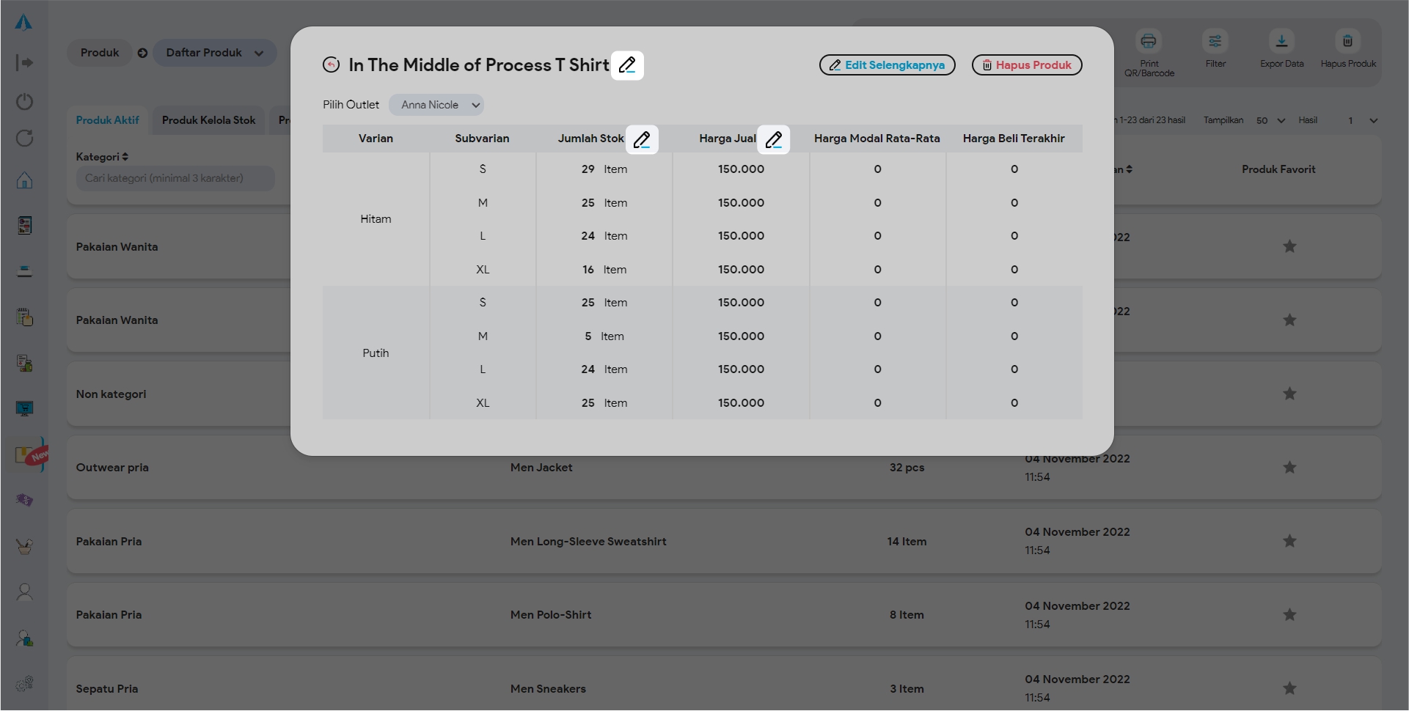Click the Jumlah Stok edit pencil icon
Screen dimensions: 1409x711
tap(642, 139)
